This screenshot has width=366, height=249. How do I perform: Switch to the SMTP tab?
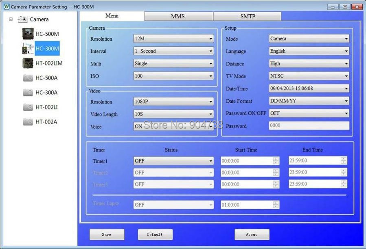point(247,17)
